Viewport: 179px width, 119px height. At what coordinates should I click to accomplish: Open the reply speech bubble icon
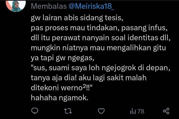click(35, 111)
